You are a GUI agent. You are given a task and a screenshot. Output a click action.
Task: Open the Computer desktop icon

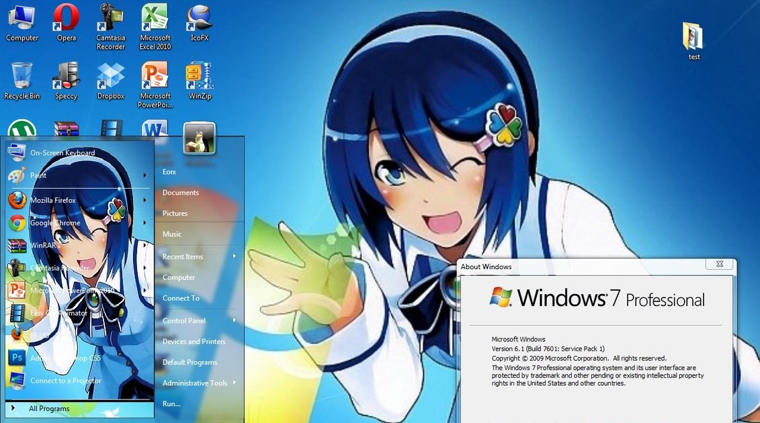(x=22, y=24)
